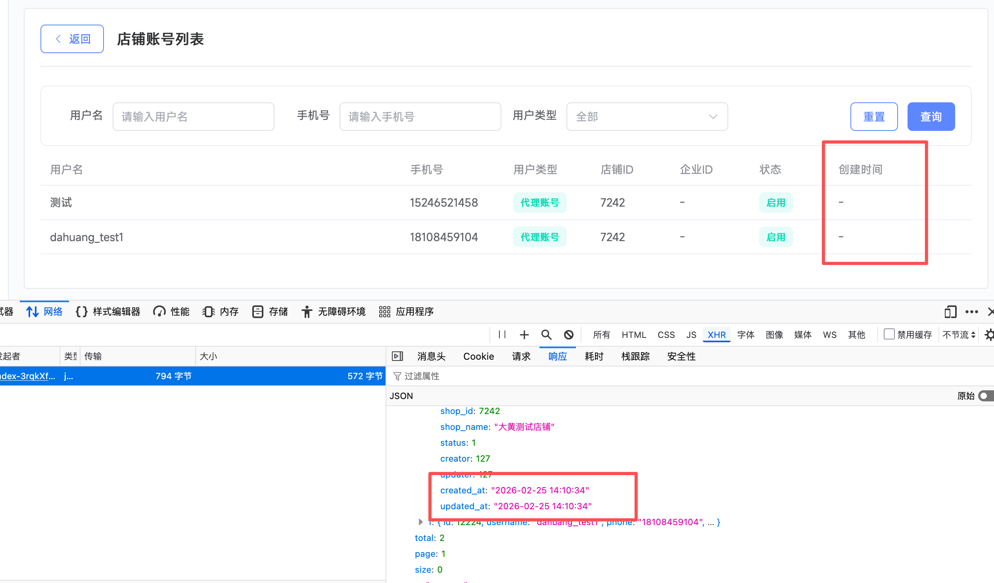This screenshot has height=583, width=994.
Task: Click the request blocking circle-slash icon
Action: coord(568,335)
